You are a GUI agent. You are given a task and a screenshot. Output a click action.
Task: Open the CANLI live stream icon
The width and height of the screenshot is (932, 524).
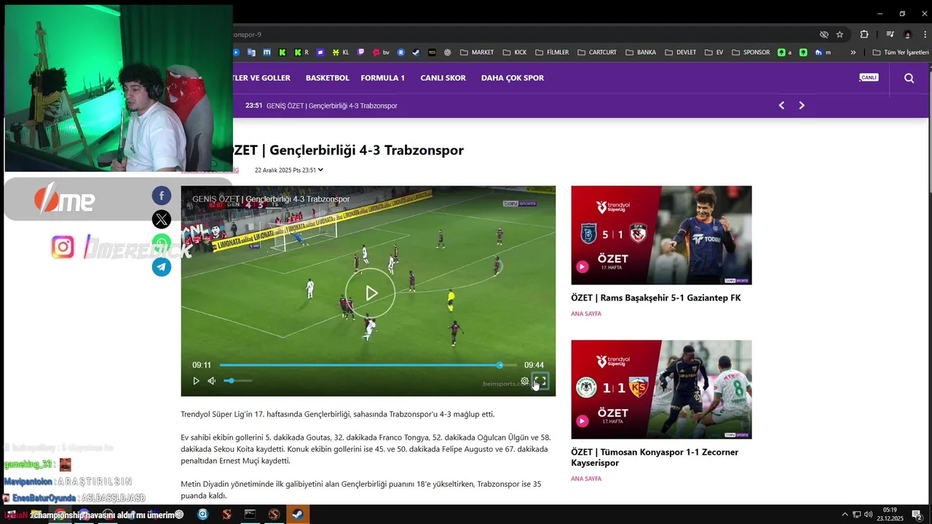(869, 77)
